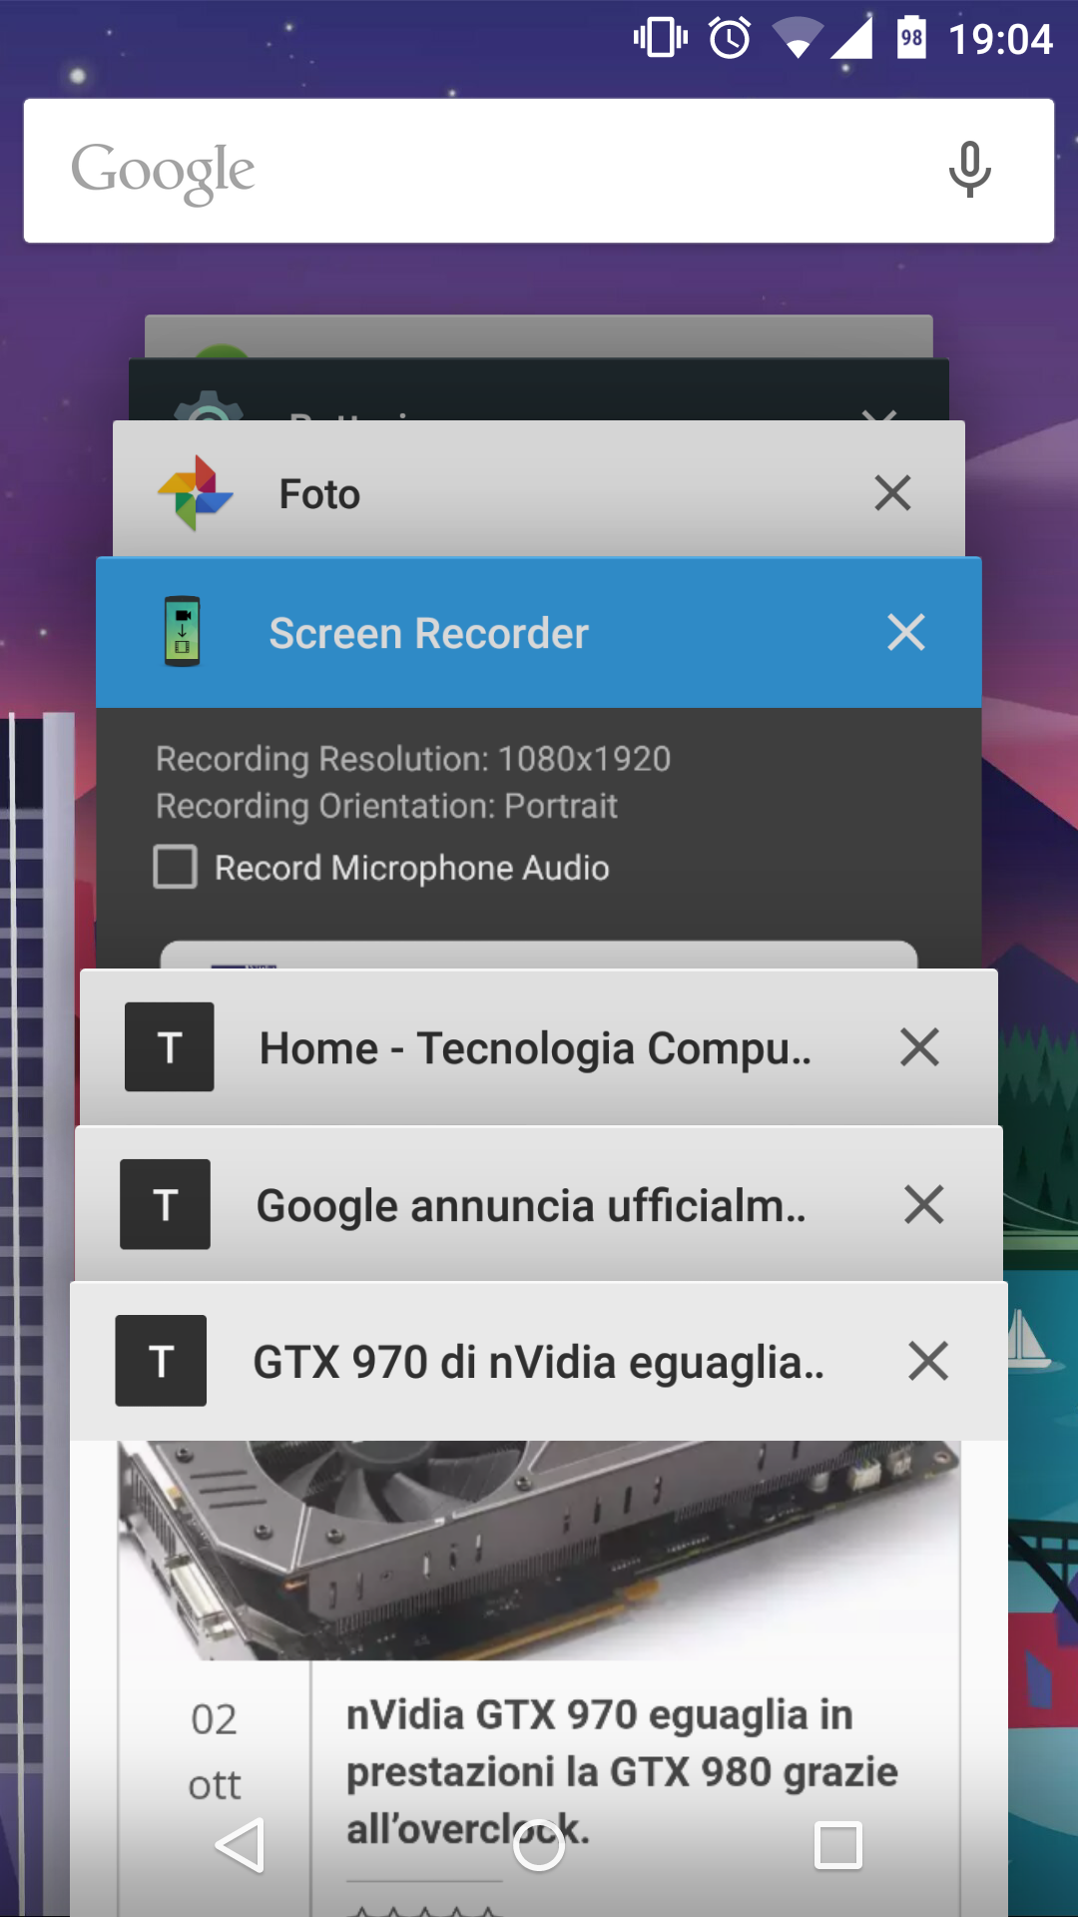This screenshot has width=1078, height=1917.
Task: Tap the alarm icon in status bar
Action: (730, 39)
